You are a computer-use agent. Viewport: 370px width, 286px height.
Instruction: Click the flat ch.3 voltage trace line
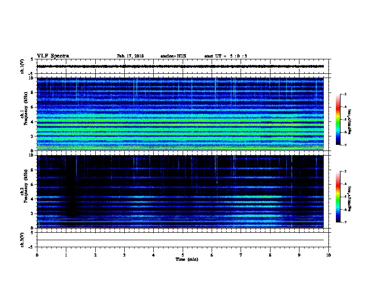pyautogui.click(x=180, y=240)
